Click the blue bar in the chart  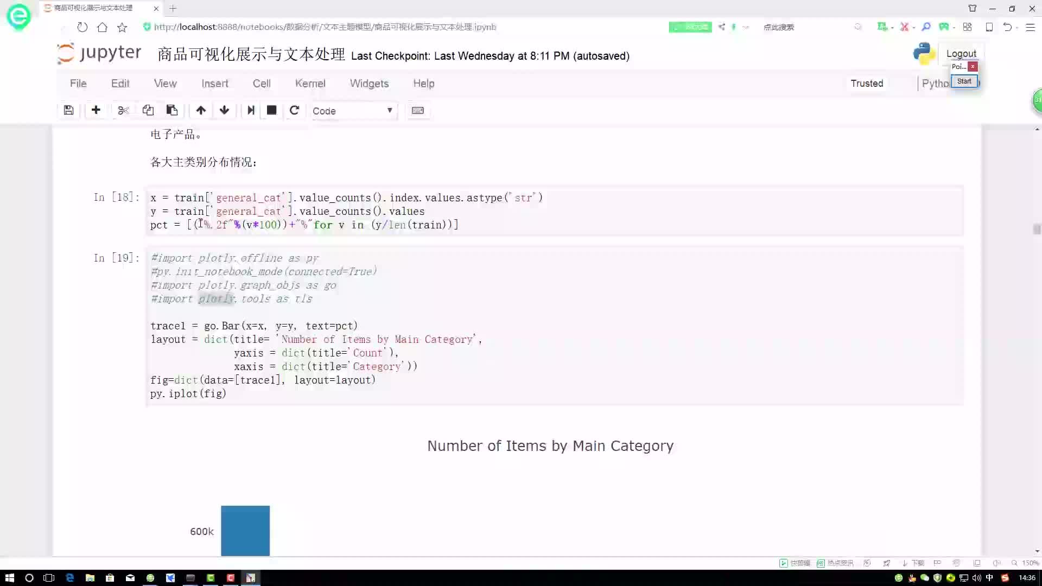tap(245, 530)
